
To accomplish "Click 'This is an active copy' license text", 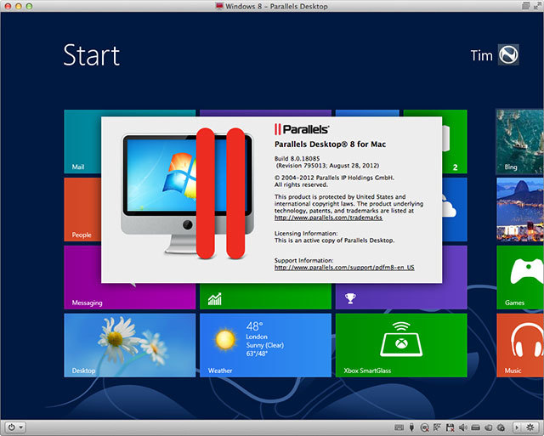I will tap(334, 240).
